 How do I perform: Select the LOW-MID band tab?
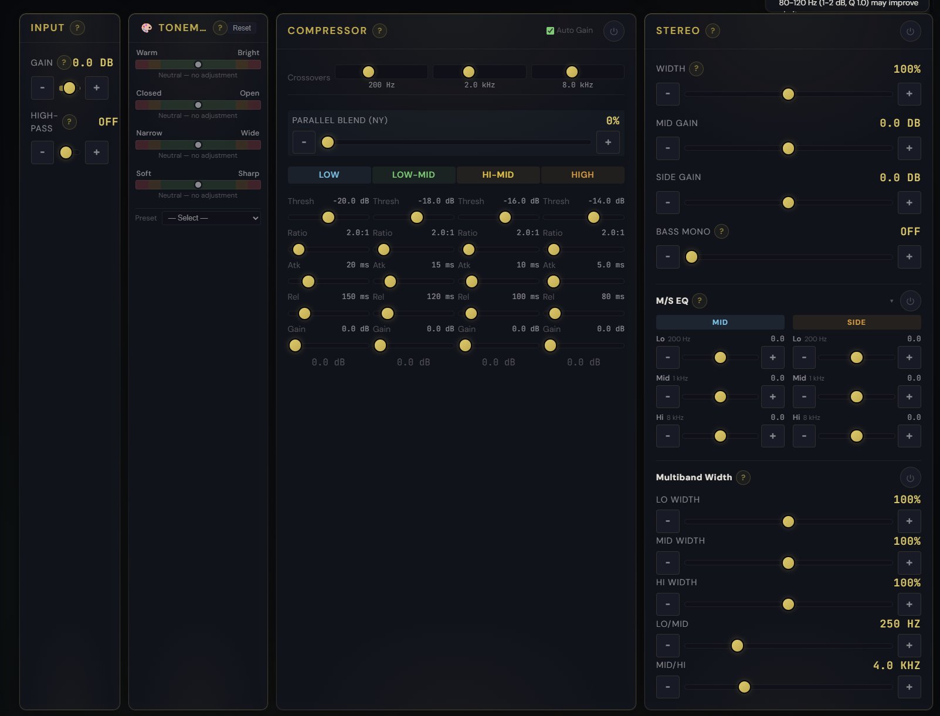coord(413,175)
